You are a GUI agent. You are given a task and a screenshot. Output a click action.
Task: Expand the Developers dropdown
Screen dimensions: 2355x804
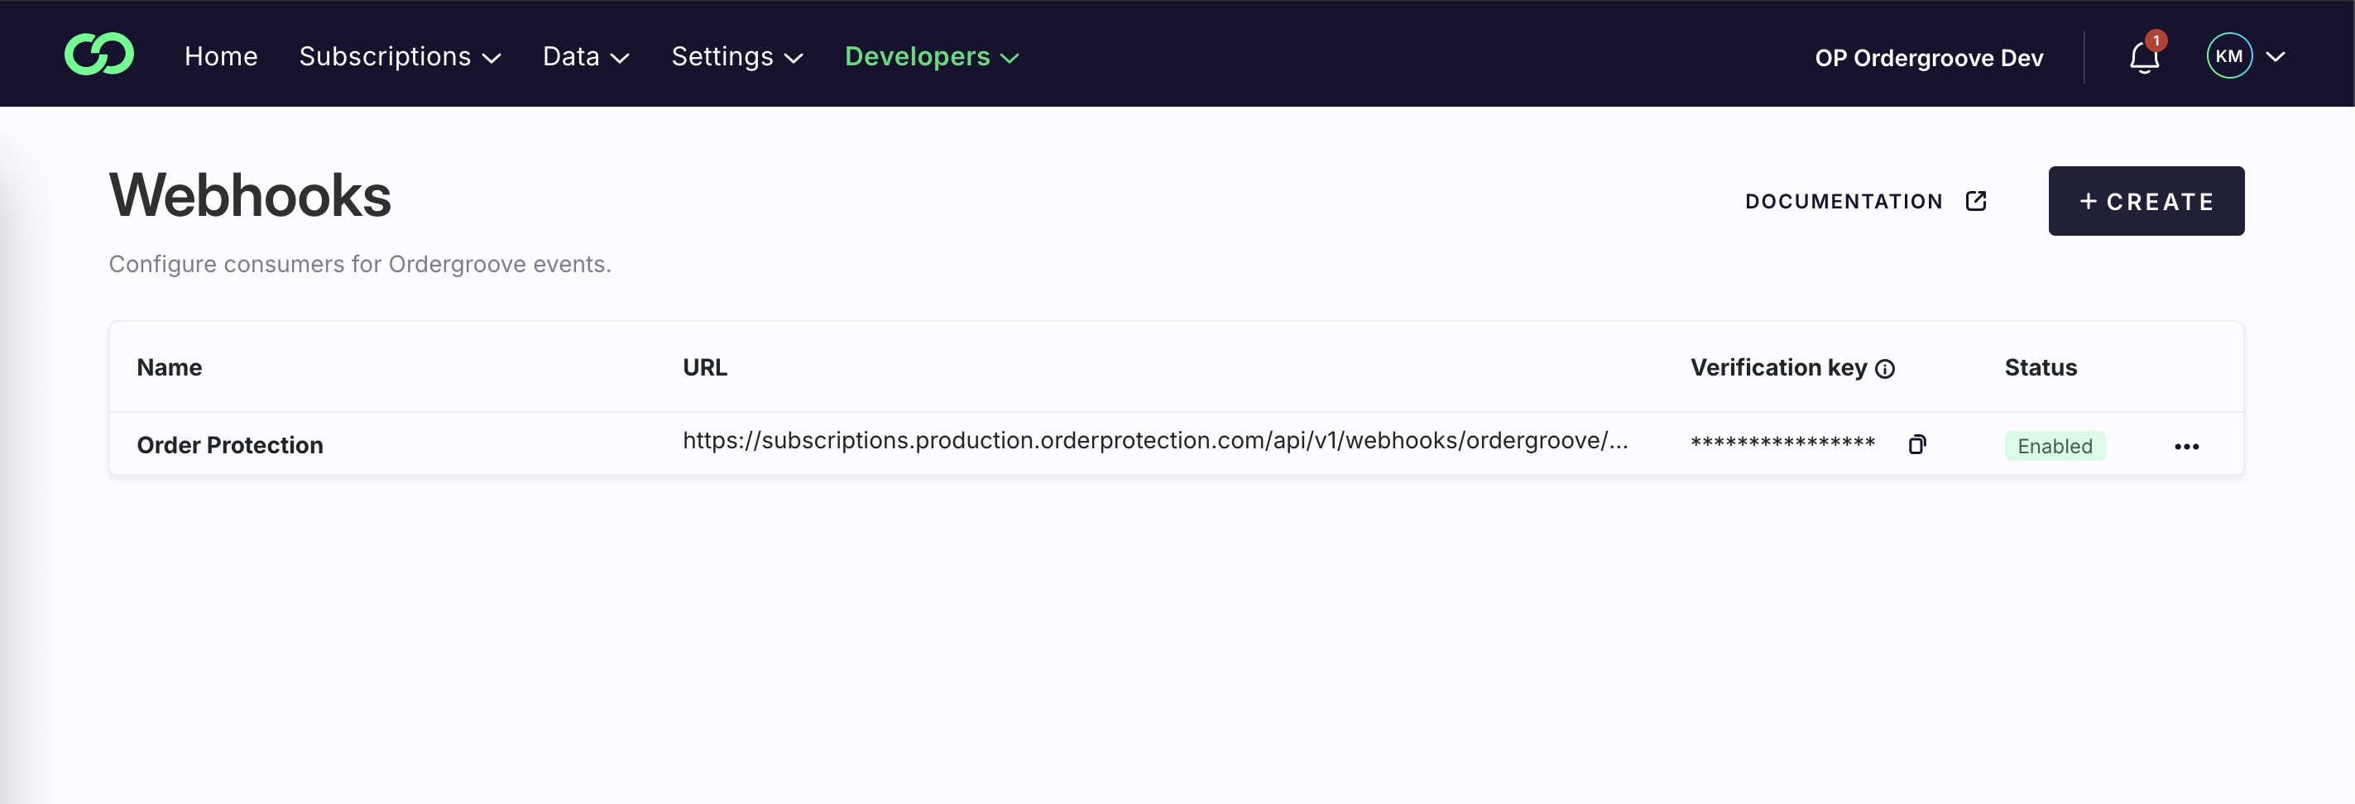tap(931, 55)
